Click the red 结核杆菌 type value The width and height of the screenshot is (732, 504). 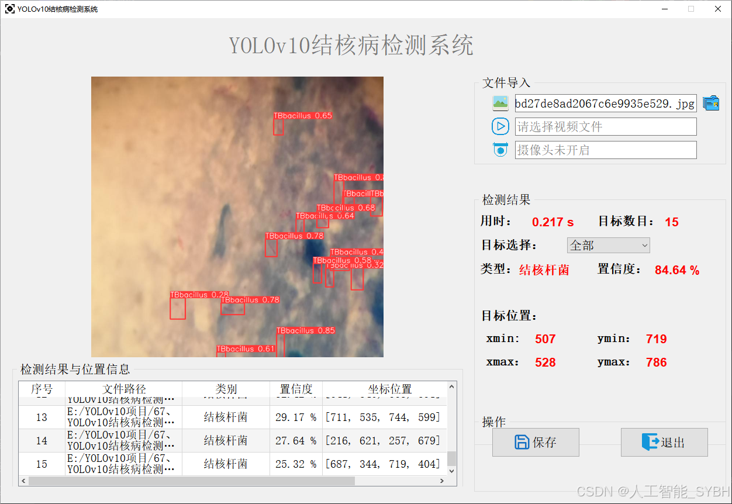coord(544,270)
